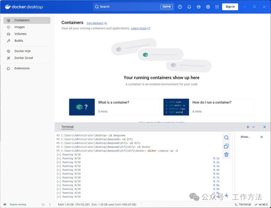The height and width of the screenshot is (208, 271).
Task: Open notifications bell icon
Action: (189, 7)
